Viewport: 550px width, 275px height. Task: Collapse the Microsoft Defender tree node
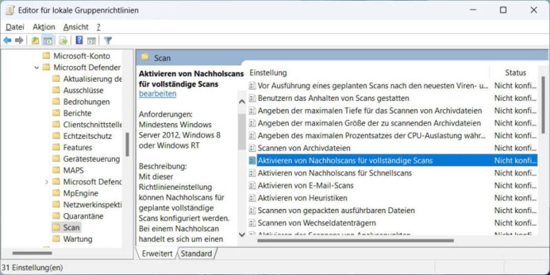36,67
